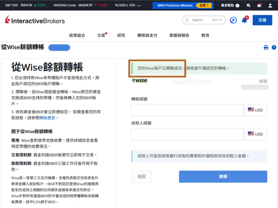The height and width of the screenshot is (208, 278).
Task: Open the chat bubble icon in top bar
Action: pos(248,5)
